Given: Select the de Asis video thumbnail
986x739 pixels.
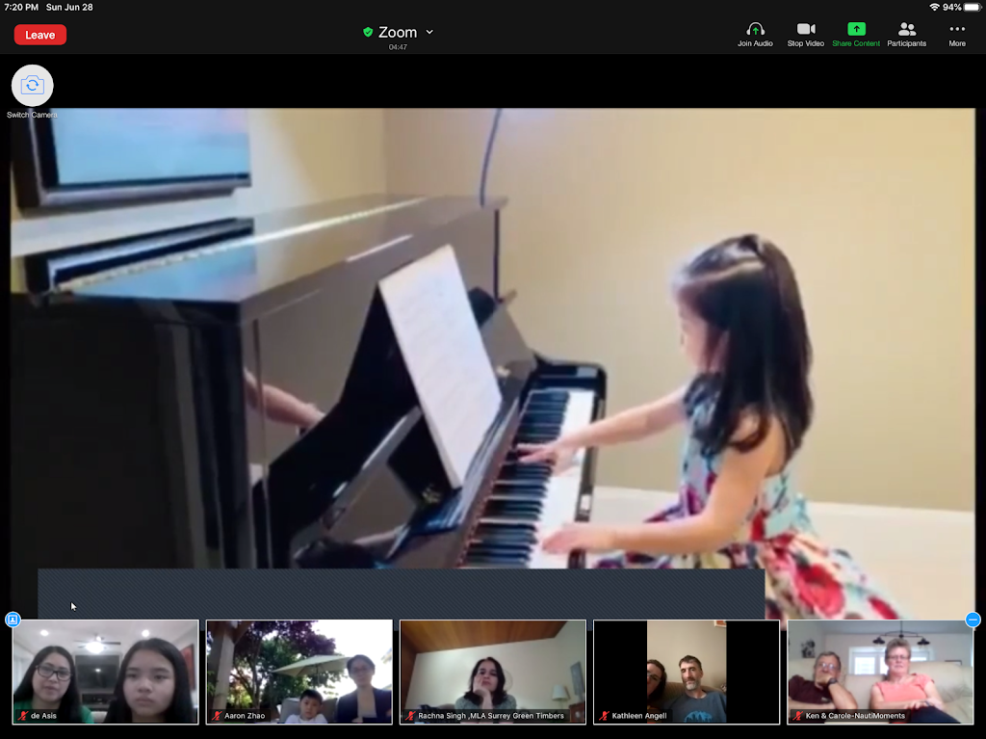Looking at the screenshot, I should pyautogui.click(x=106, y=672).
